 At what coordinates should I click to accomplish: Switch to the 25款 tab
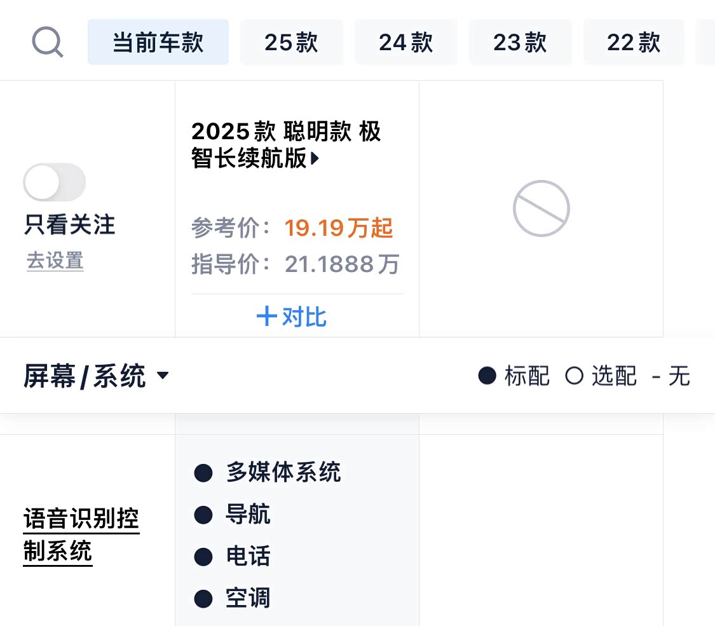point(291,43)
